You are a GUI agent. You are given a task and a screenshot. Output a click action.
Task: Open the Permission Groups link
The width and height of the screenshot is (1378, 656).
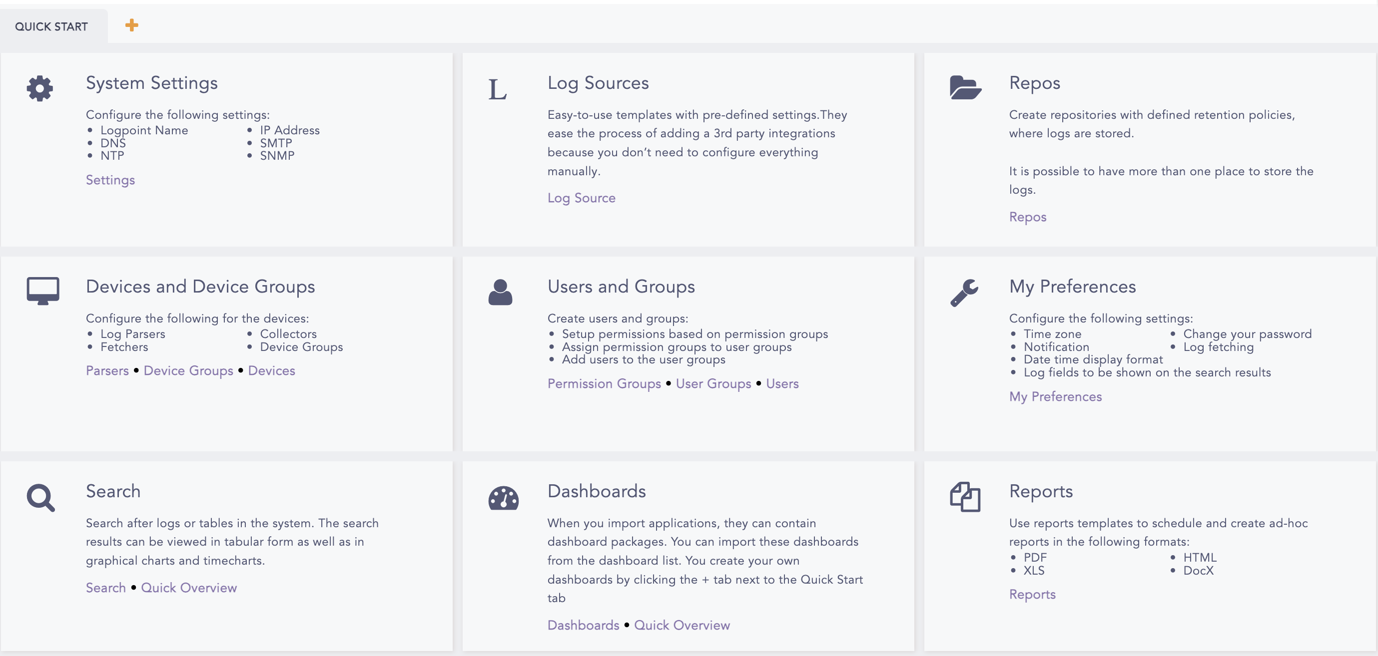coord(604,384)
